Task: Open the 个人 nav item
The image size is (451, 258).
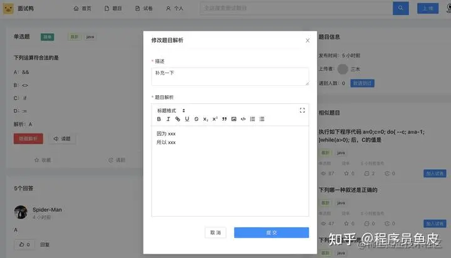Action: pyautogui.click(x=175, y=8)
